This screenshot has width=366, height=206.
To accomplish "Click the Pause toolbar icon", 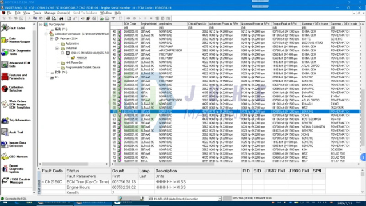I will coord(145,18).
